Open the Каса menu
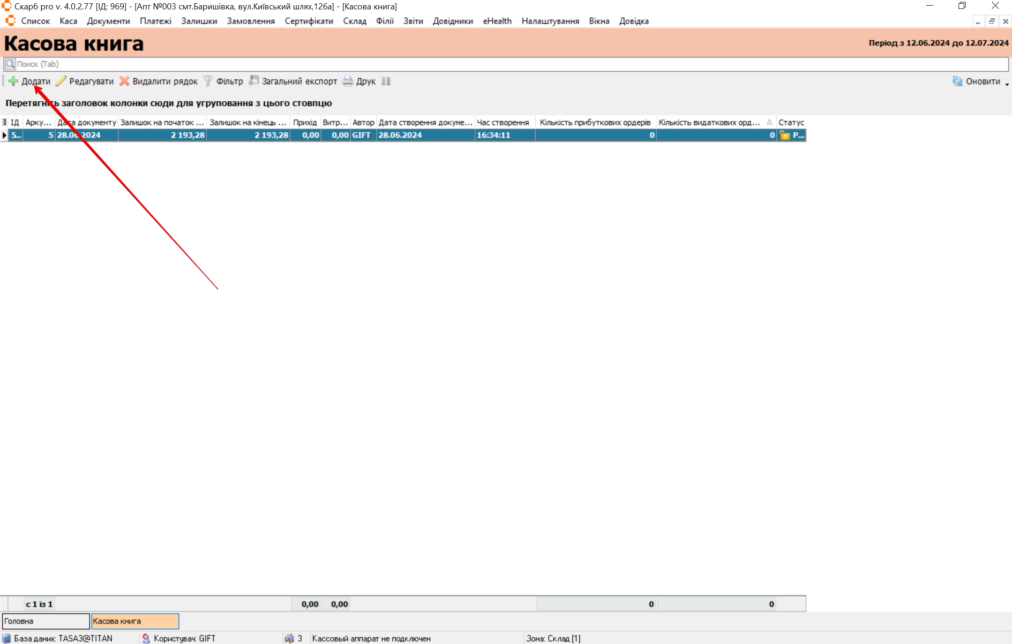Viewport: 1012px width, 644px height. [x=68, y=21]
